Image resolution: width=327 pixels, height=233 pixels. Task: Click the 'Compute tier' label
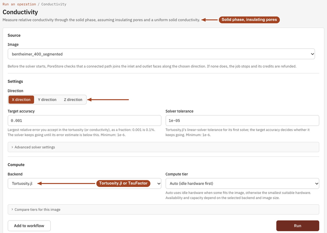click(x=177, y=174)
